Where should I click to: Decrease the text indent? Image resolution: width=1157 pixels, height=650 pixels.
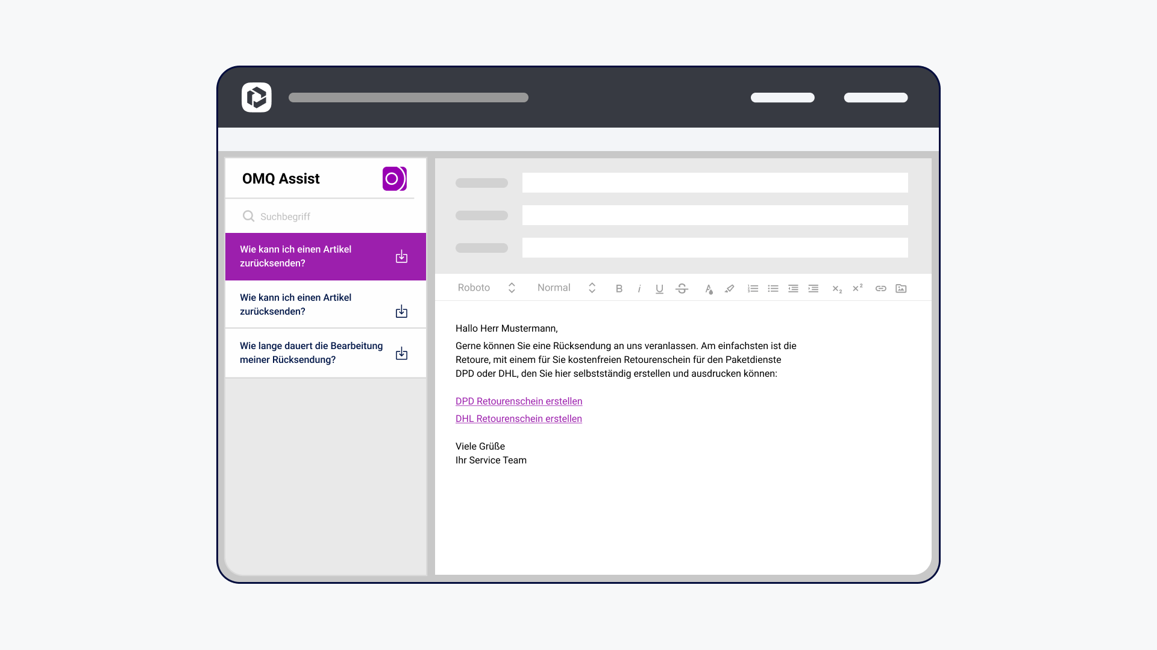click(793, 288)
